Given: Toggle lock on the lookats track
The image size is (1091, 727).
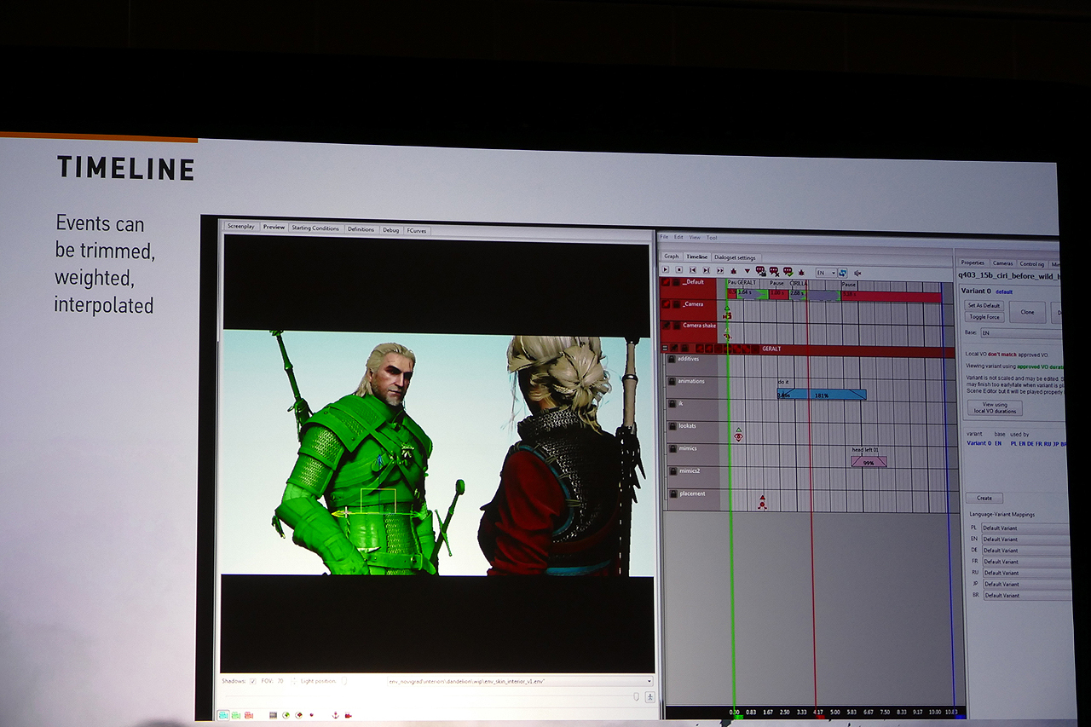Looking at the screenshot, I should tap(671, 426).
